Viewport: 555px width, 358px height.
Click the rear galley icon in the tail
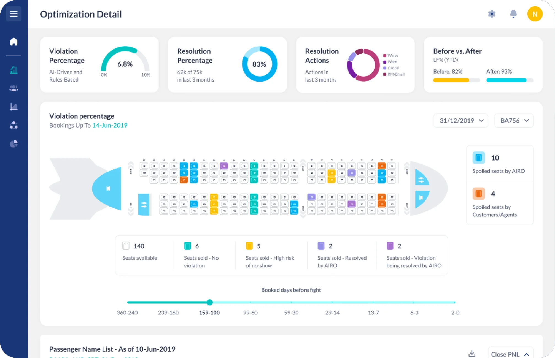click(x=108, y=188)
